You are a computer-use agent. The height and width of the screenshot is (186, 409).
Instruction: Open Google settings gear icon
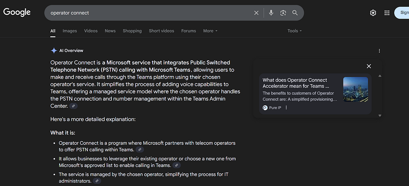pos(373,13)
